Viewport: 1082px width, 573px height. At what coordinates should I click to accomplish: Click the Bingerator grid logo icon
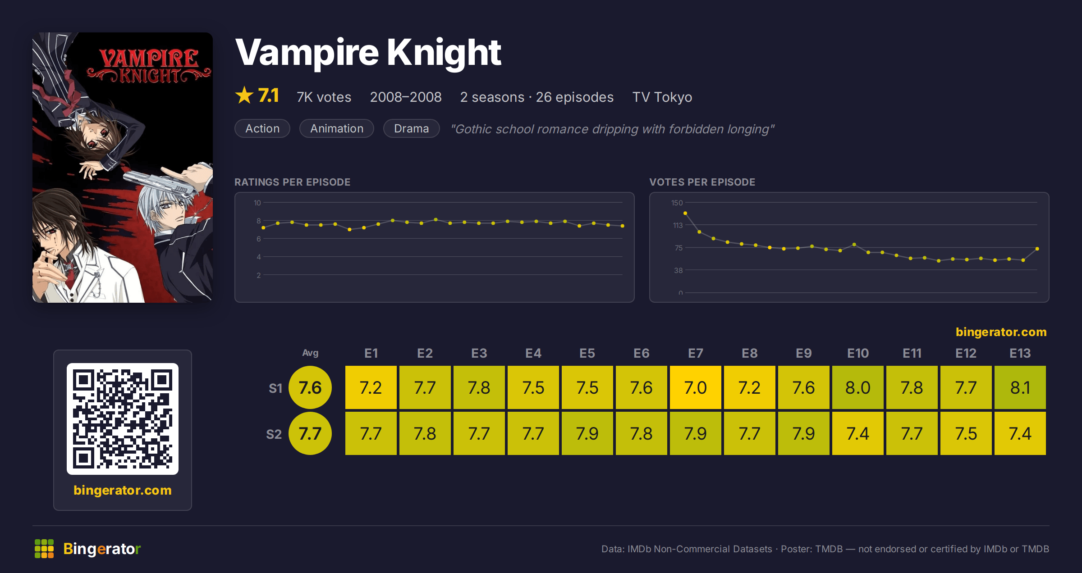click(x=44, y=549)
